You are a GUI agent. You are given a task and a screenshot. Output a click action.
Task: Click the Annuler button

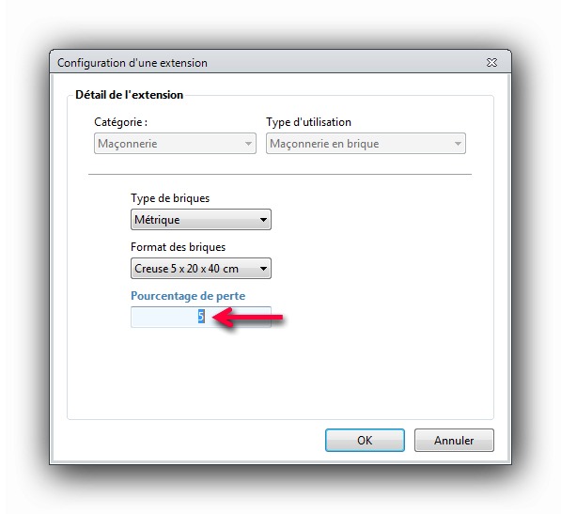454,441
